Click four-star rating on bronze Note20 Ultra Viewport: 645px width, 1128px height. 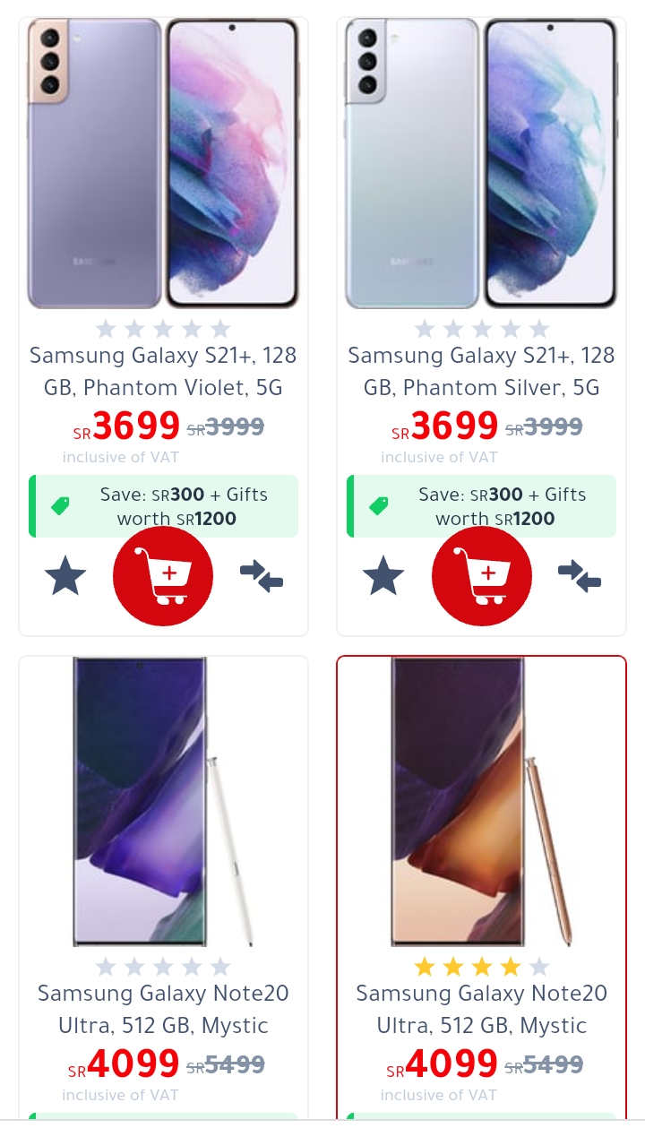[482, 967]
